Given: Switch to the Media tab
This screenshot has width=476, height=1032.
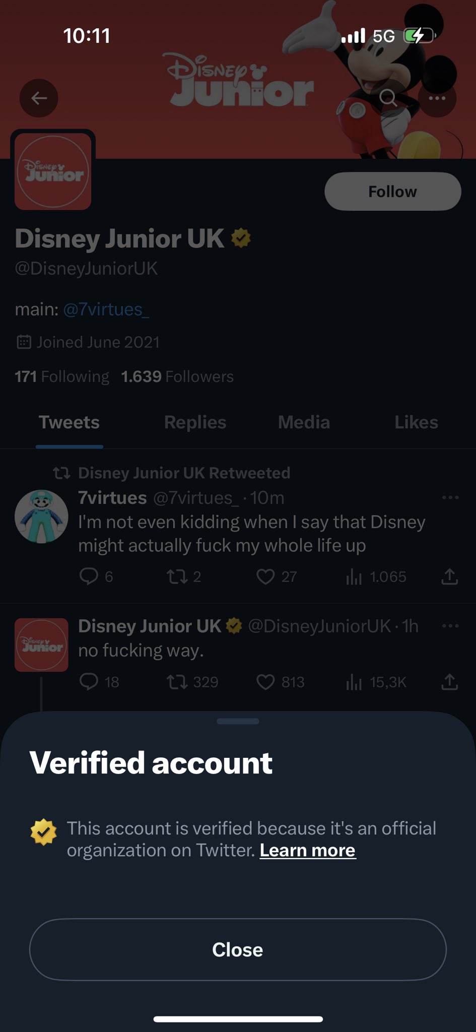Looking at the screenshot, I should click(304, 422).
